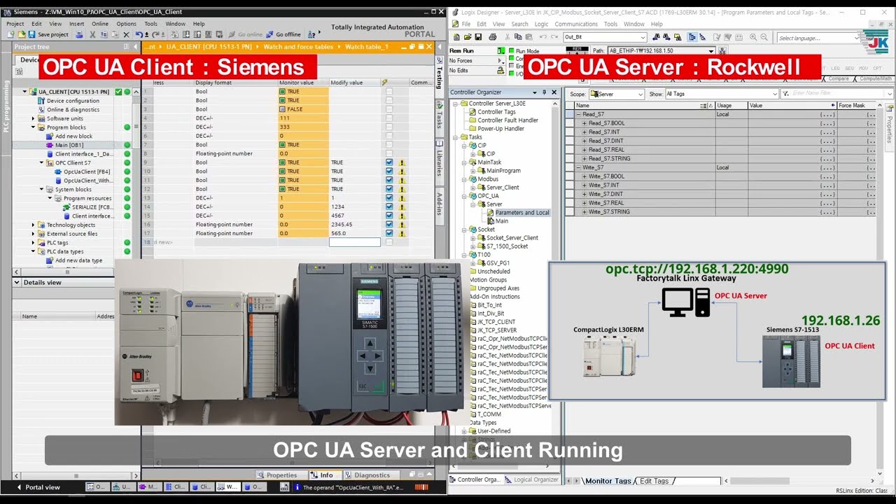Screen dimensions: 896x504
Task: Expand the PLC tags node
Action: coord(33,243)
